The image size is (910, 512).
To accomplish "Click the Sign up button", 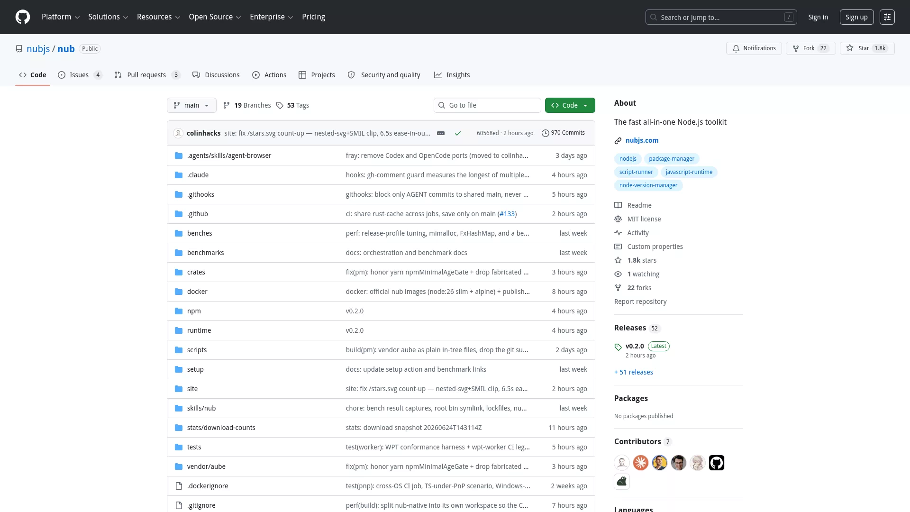I will (856, 17).
